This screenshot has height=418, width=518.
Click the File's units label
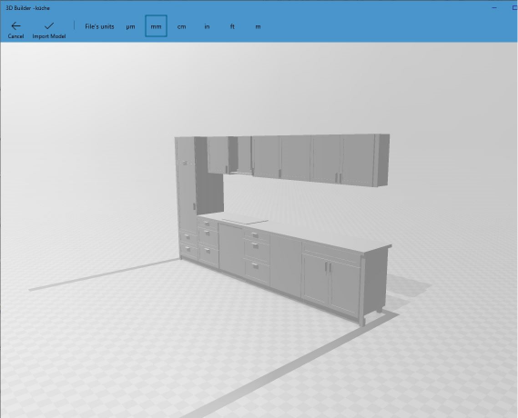point(99,26)
